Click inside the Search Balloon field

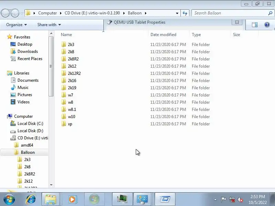coord(230,13)
